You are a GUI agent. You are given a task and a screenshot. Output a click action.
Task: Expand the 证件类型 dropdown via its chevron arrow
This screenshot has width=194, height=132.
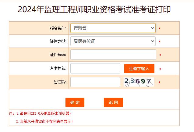click(x=152, y=41)
